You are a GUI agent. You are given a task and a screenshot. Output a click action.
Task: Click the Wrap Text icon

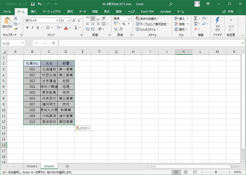point(104,19)
